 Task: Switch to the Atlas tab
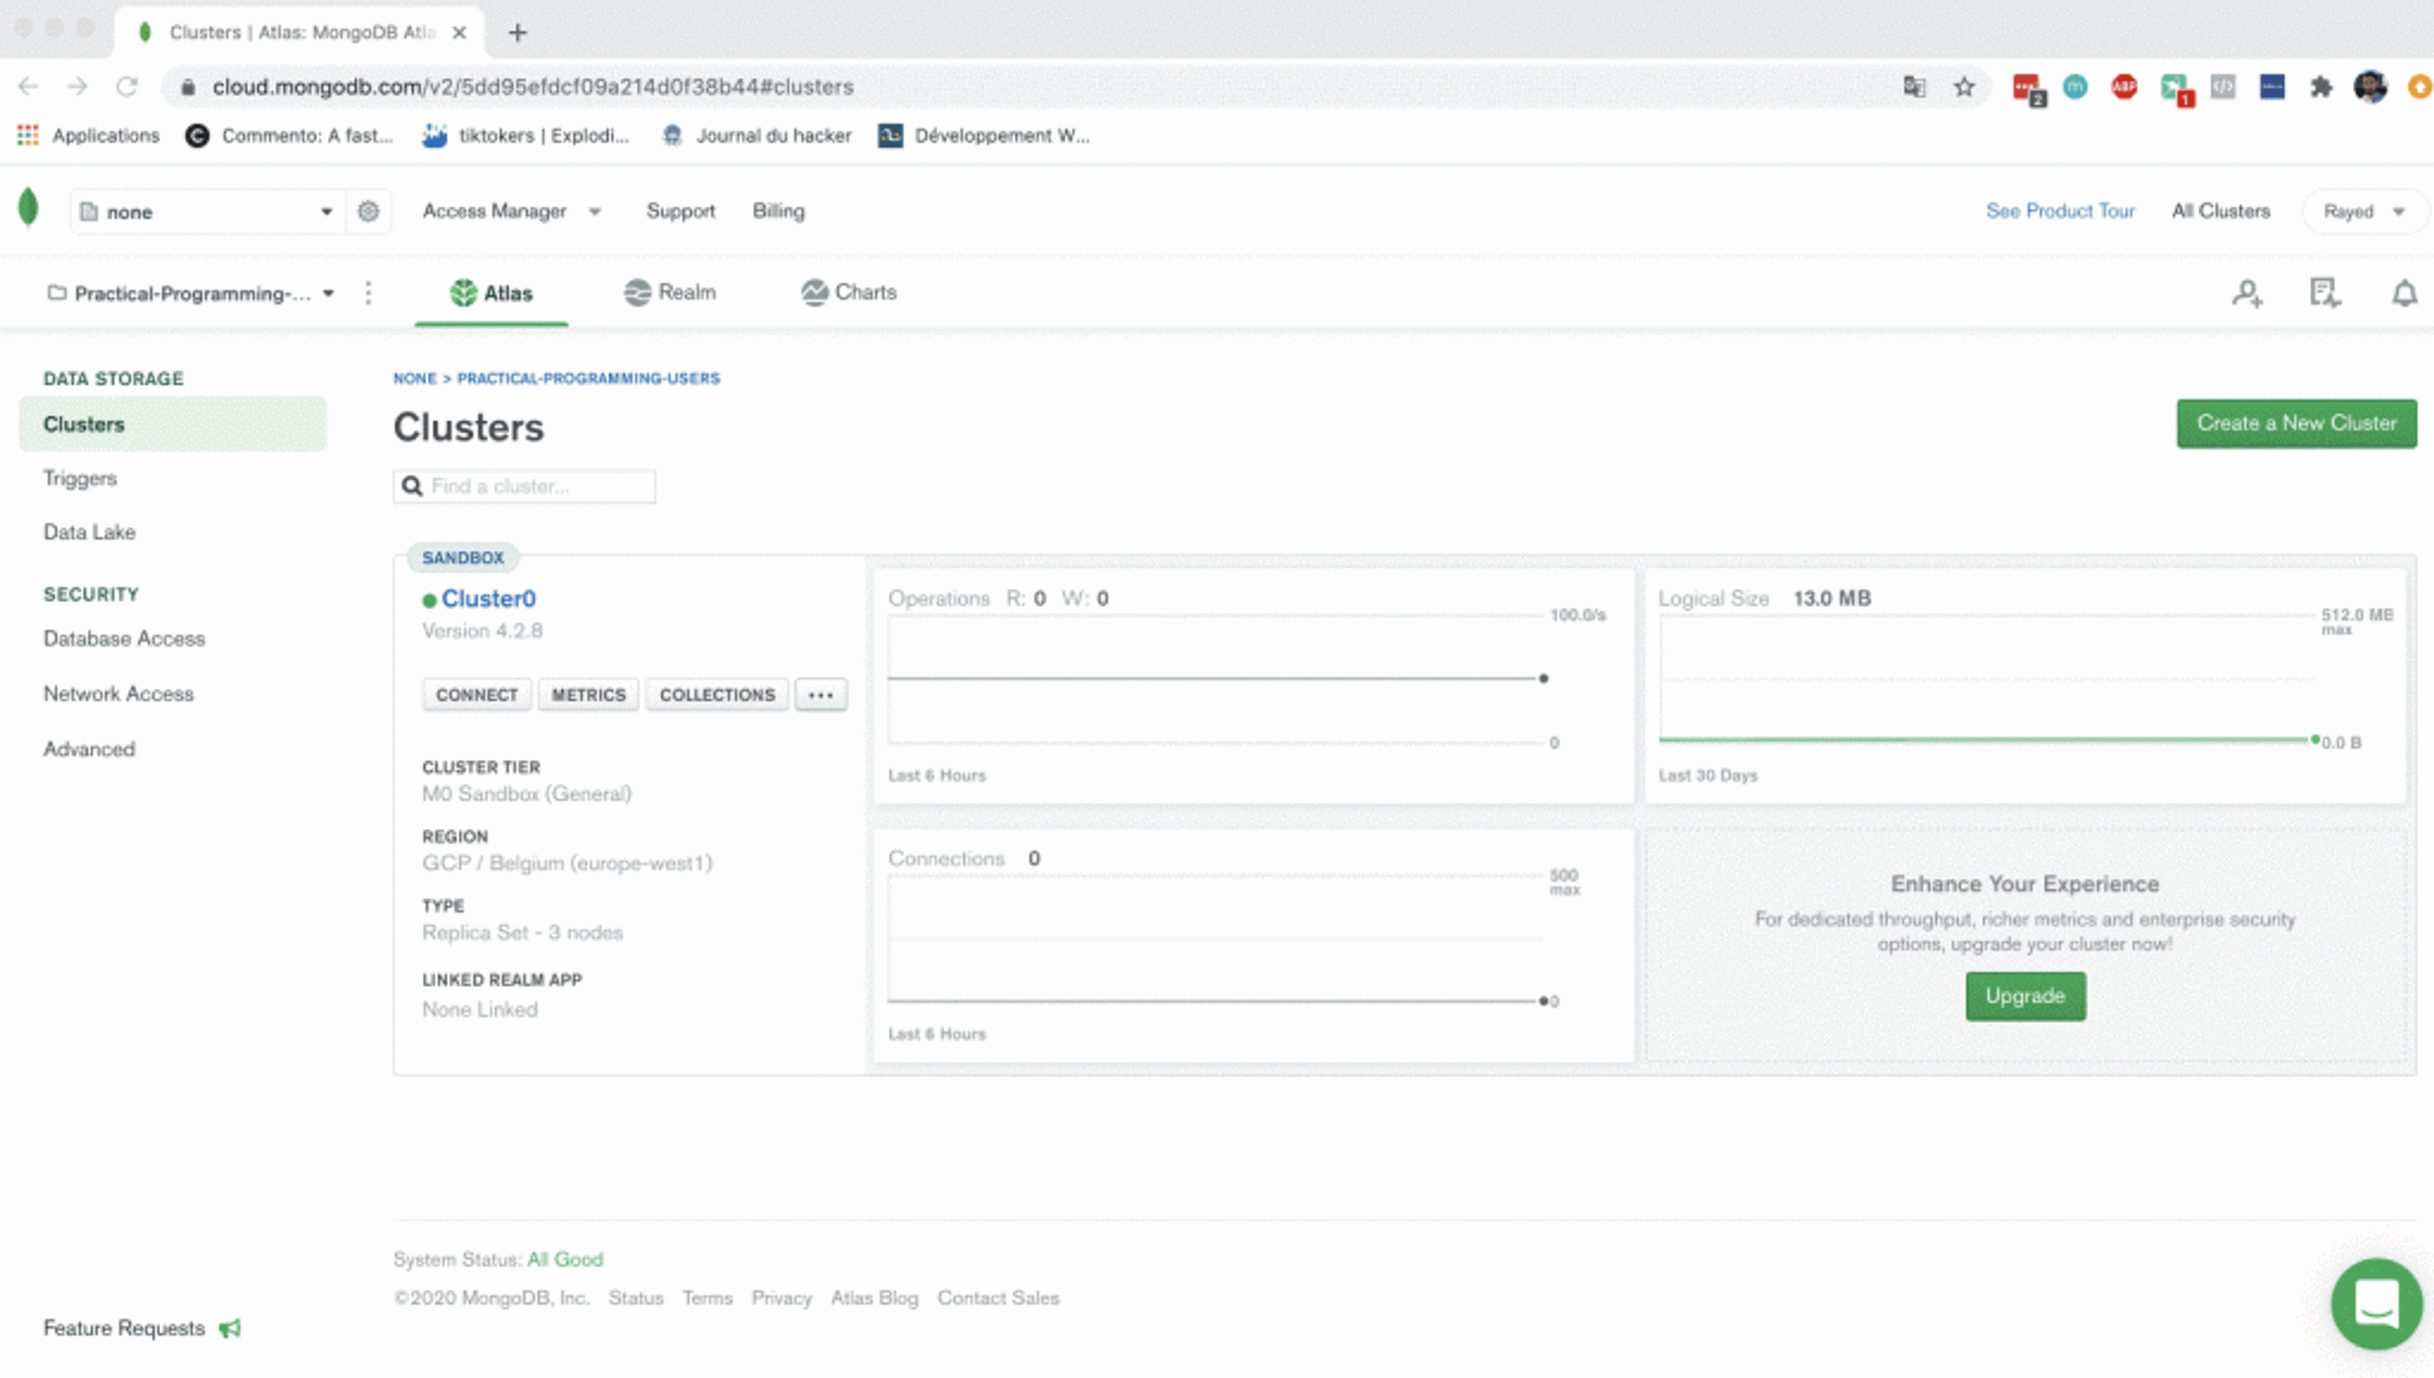(491, 293)
